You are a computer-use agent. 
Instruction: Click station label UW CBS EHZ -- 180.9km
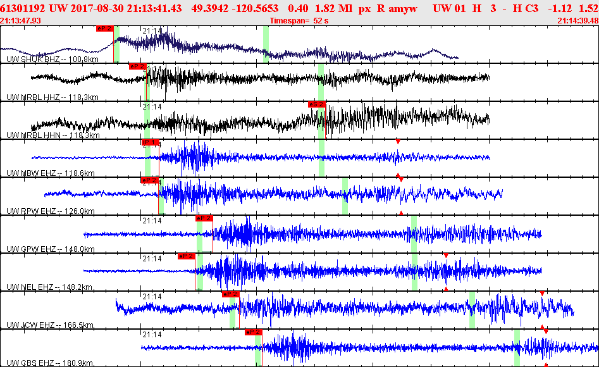[x=50, y=363]
